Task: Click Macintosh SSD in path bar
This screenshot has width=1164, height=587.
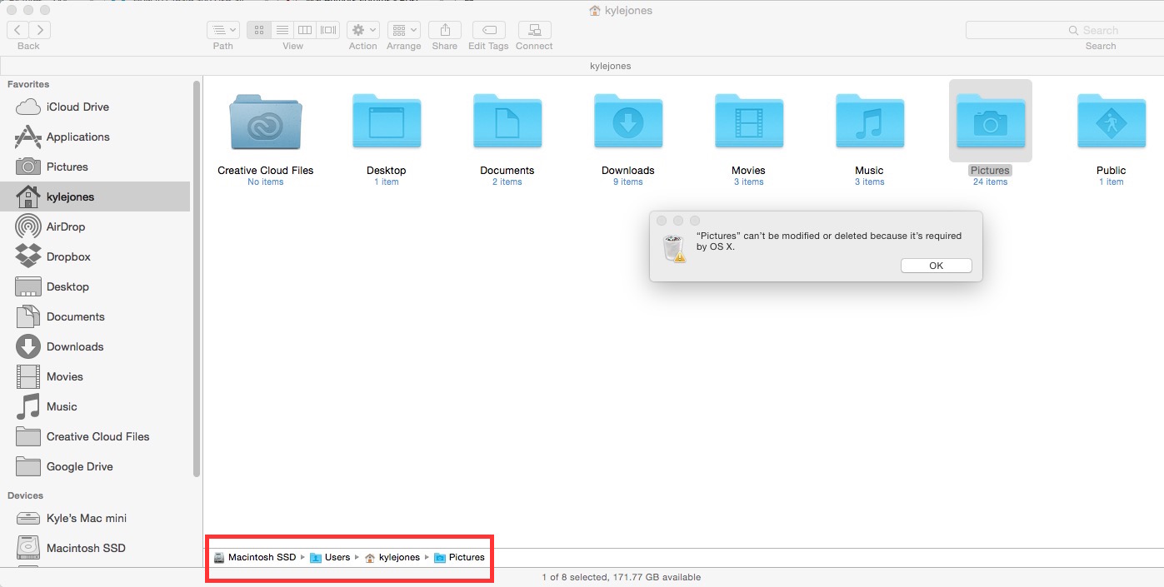Action: click(254, 557)
